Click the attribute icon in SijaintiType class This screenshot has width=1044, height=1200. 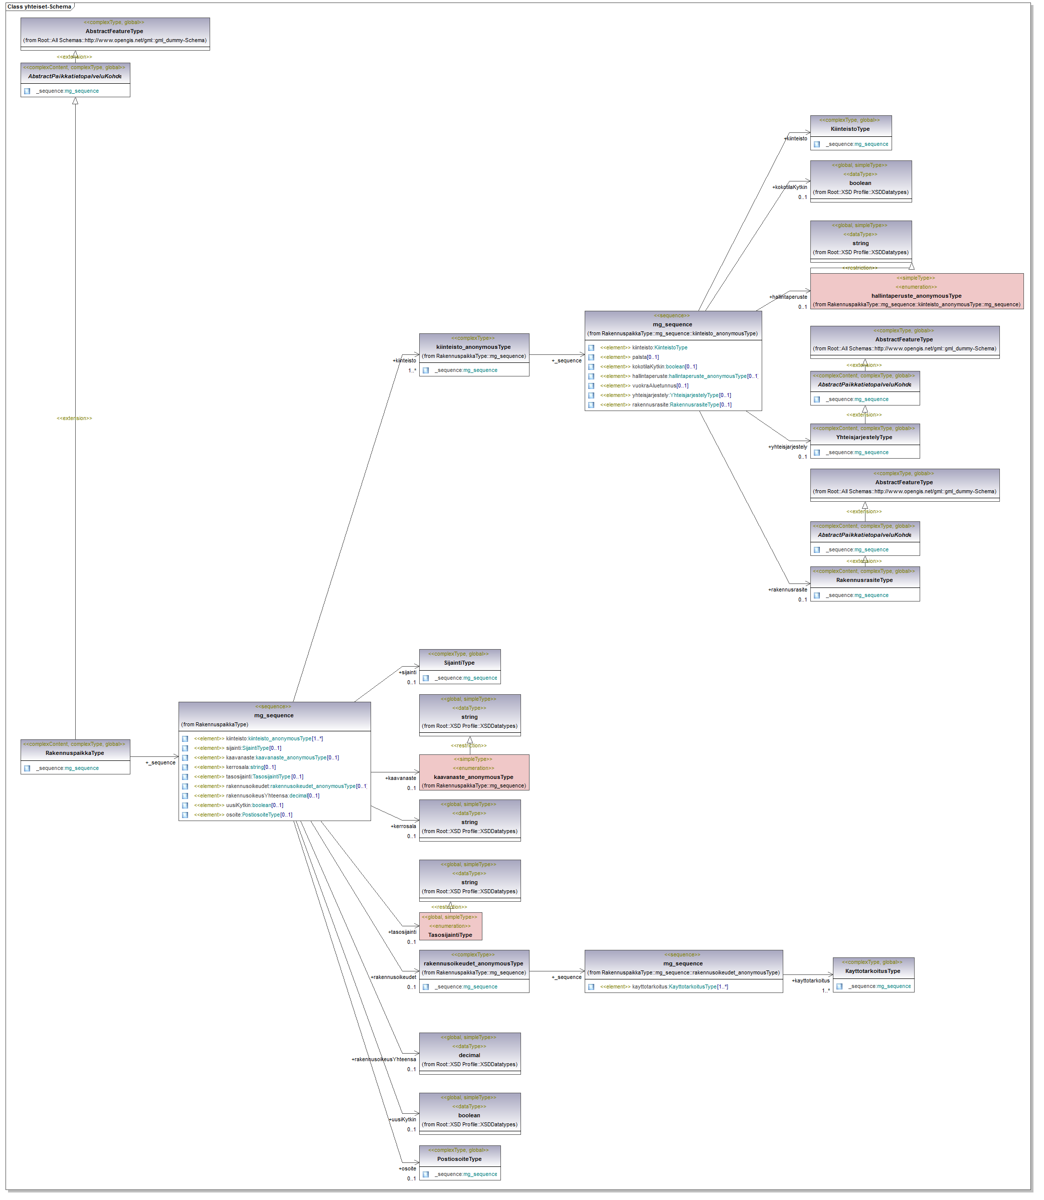tap(426, 679)
